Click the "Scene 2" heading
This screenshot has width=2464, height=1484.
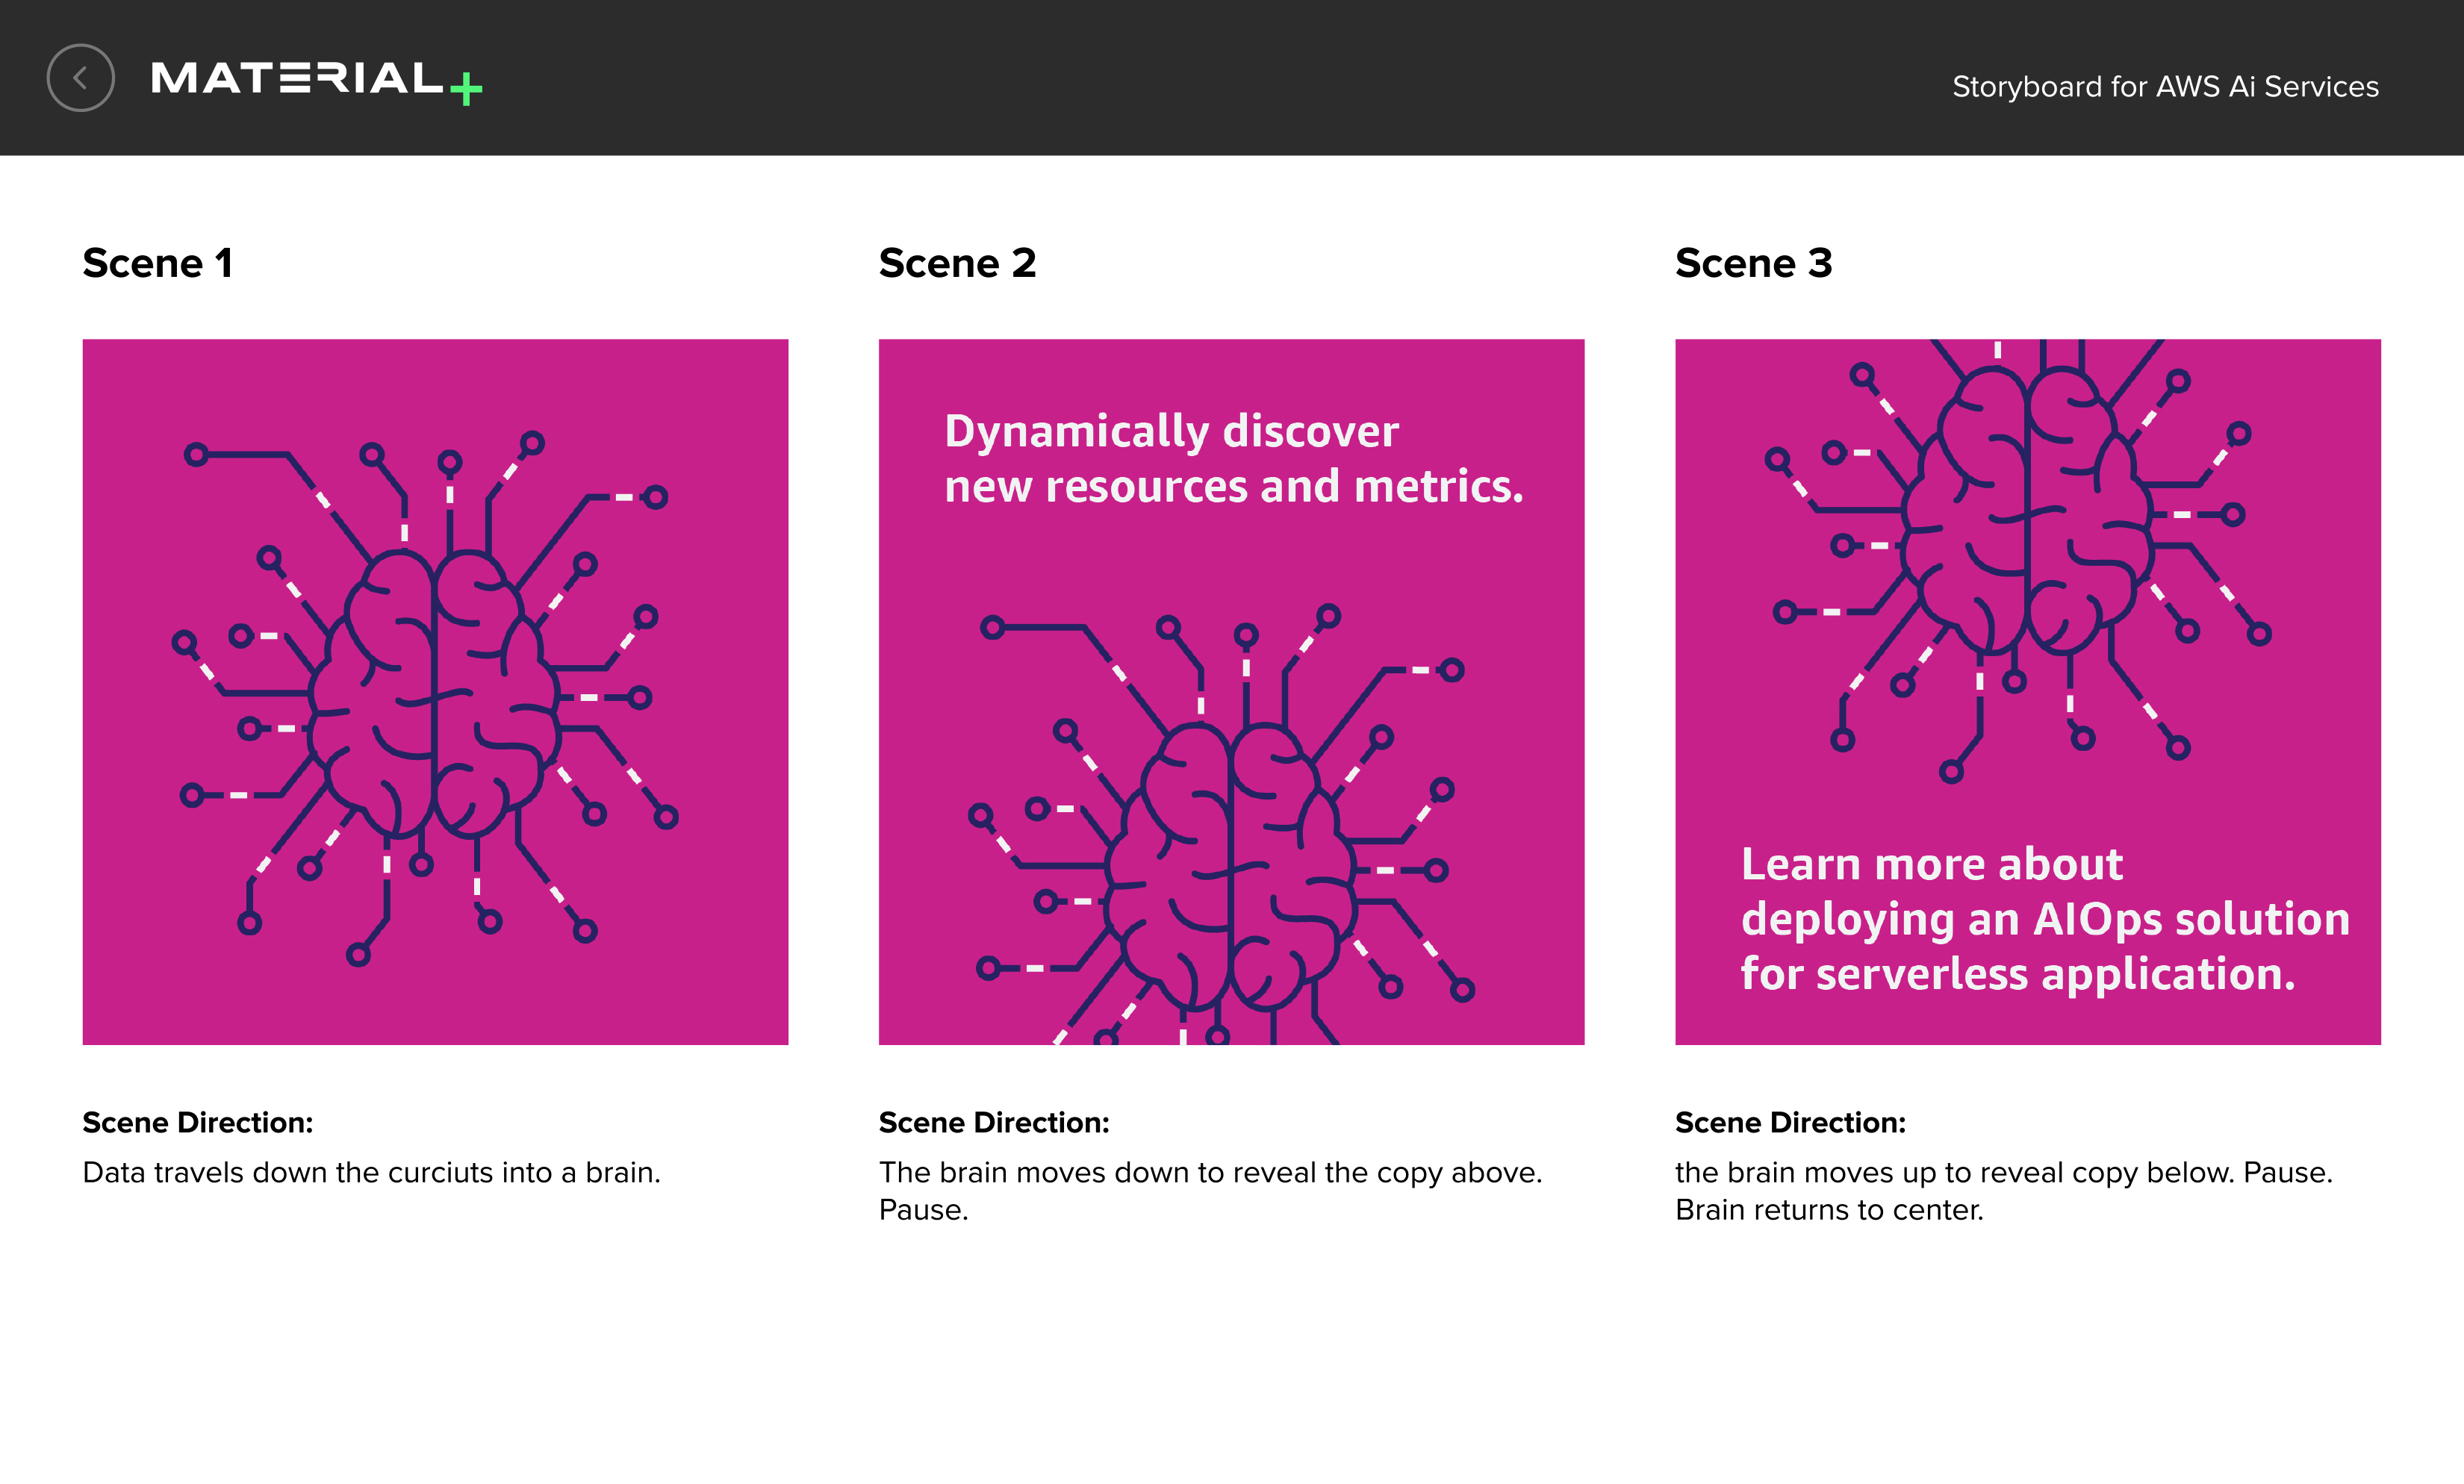tap(957, 264)
